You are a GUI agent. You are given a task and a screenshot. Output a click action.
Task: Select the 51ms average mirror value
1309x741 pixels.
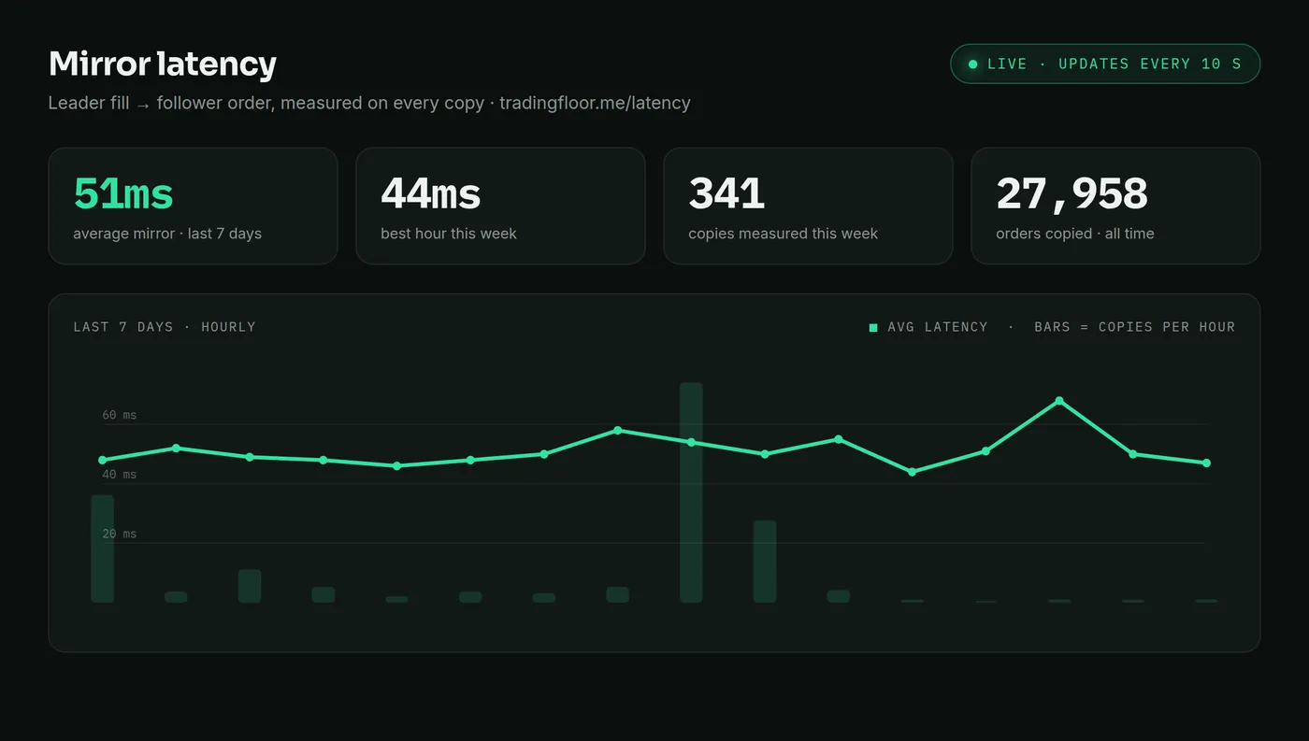123,193
